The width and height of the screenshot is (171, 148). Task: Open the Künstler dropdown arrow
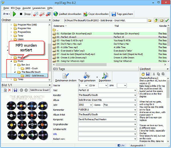(135, 95)
